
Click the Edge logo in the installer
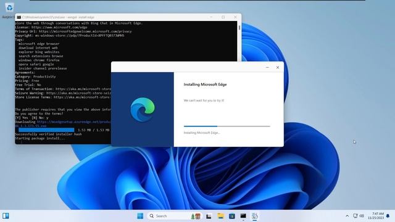click(143, 110)
